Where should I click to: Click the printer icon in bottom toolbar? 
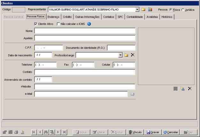click(x=16, y=132)
